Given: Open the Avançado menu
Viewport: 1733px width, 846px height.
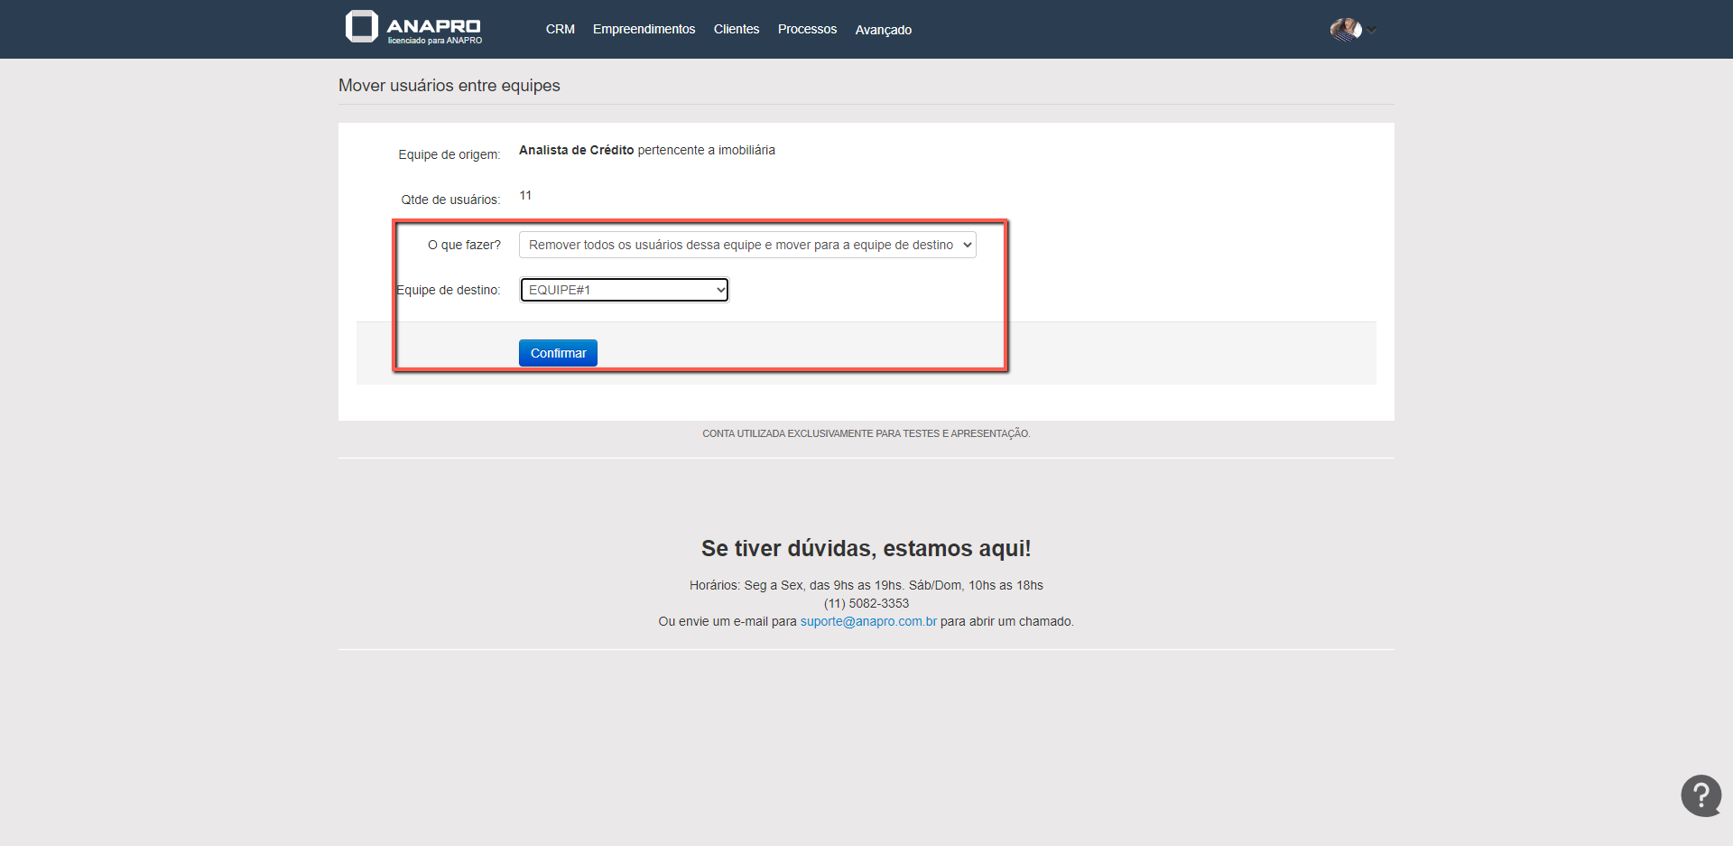Looking at the screenshot, I should [883, 30].
